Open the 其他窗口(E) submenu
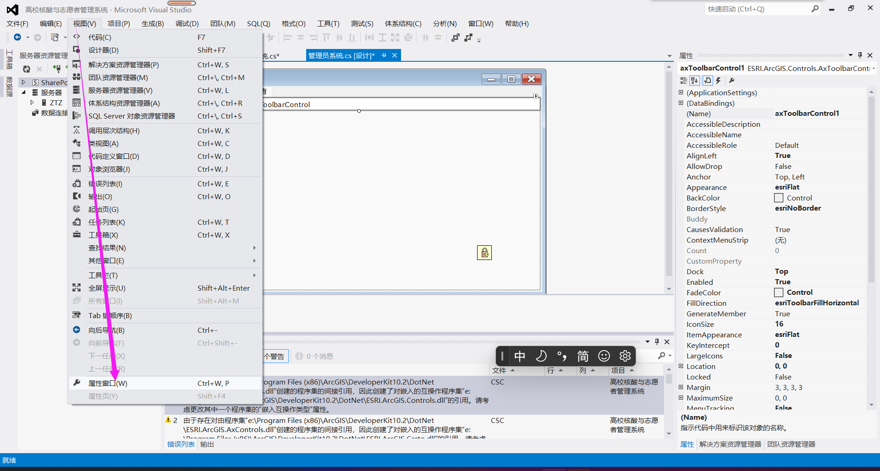This screenshot has width=880, height=471. [x=165, y=260]
